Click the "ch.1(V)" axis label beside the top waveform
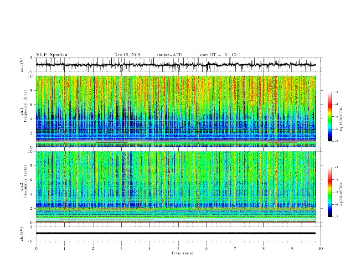This screenshot has height=279, width=361. (22, 65)
